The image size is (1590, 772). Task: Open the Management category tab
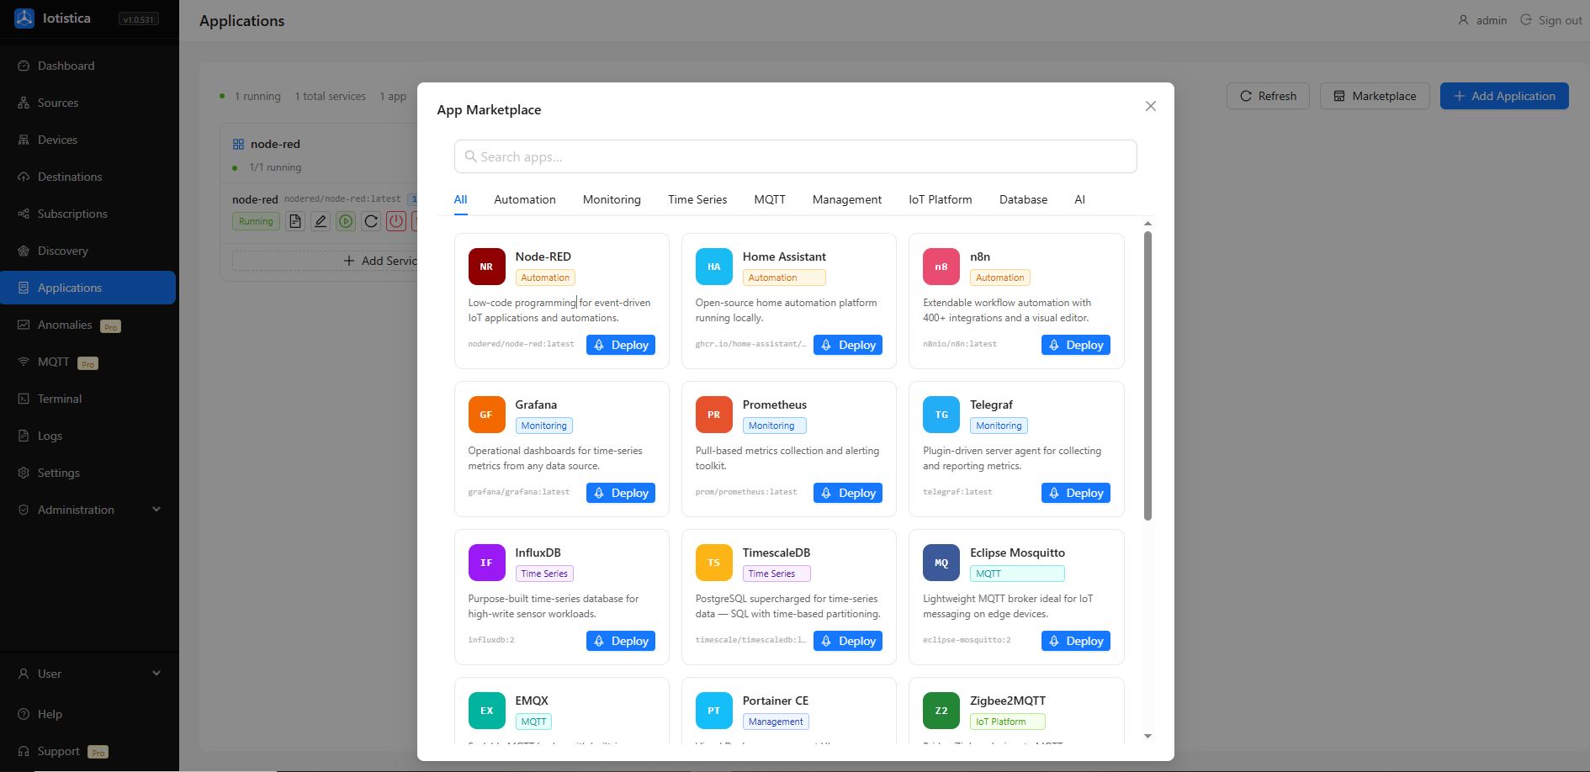[847, 199]
